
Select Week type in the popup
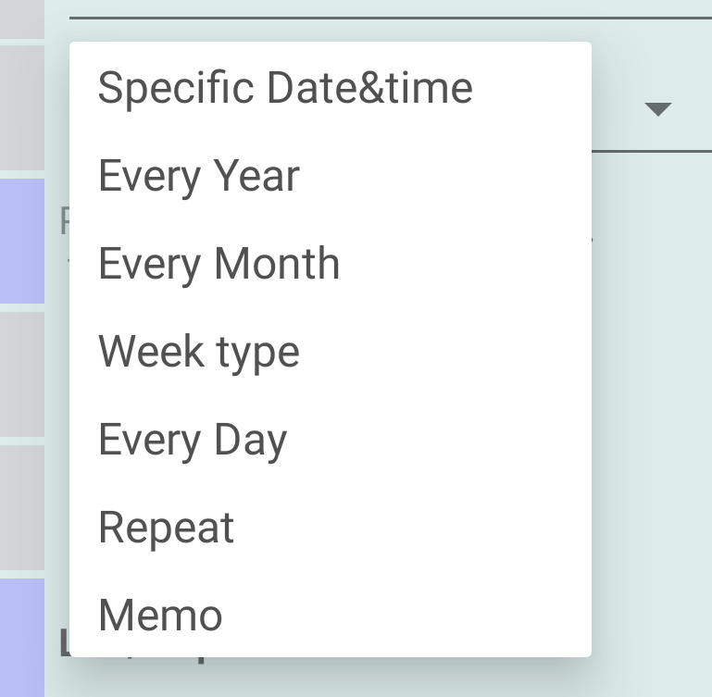coord(199,352)
